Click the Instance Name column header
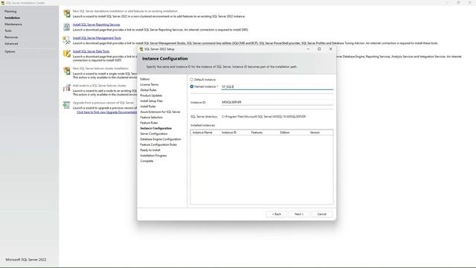Image resolution: width=476 pixels, height=268 pixels. 202,133
